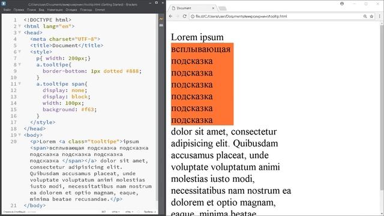Click the orange tooltip block in browser page

pos(202,84)
